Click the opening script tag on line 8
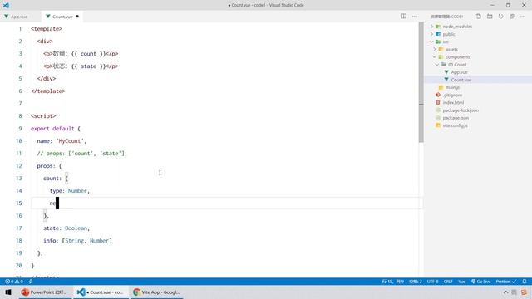532x299 pixels. (43, 116)
